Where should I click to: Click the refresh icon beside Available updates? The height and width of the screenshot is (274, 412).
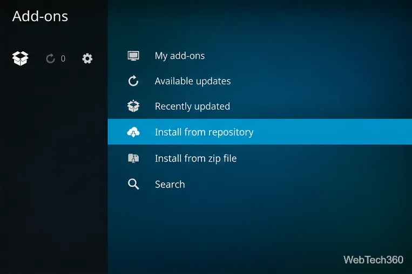pyautogui.click(x=133, y=81)
